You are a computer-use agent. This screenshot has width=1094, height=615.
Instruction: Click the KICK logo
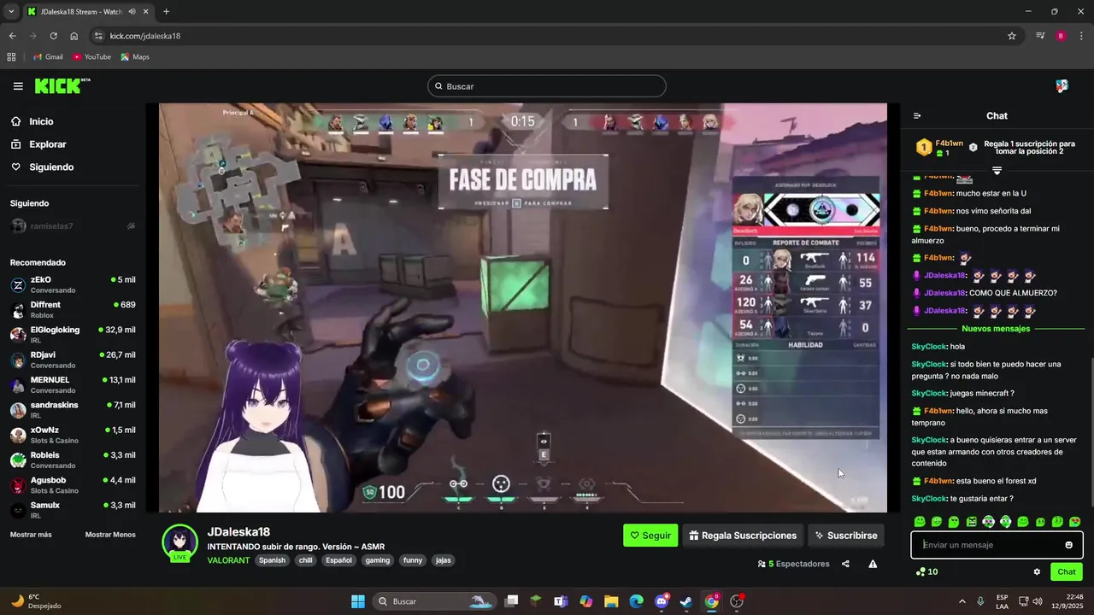(62, 85)
